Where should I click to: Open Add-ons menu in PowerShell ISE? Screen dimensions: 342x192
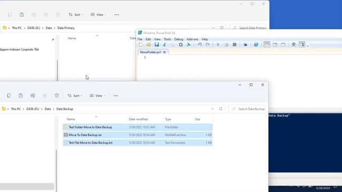192,39
